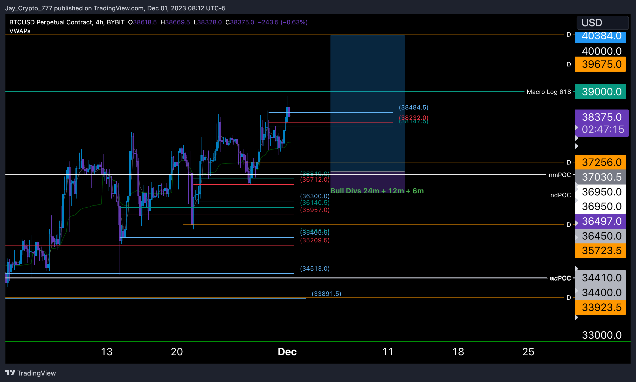Click the 33000.0 price scale value
This screenshot has width=636, height=382.
pos(602,335)
